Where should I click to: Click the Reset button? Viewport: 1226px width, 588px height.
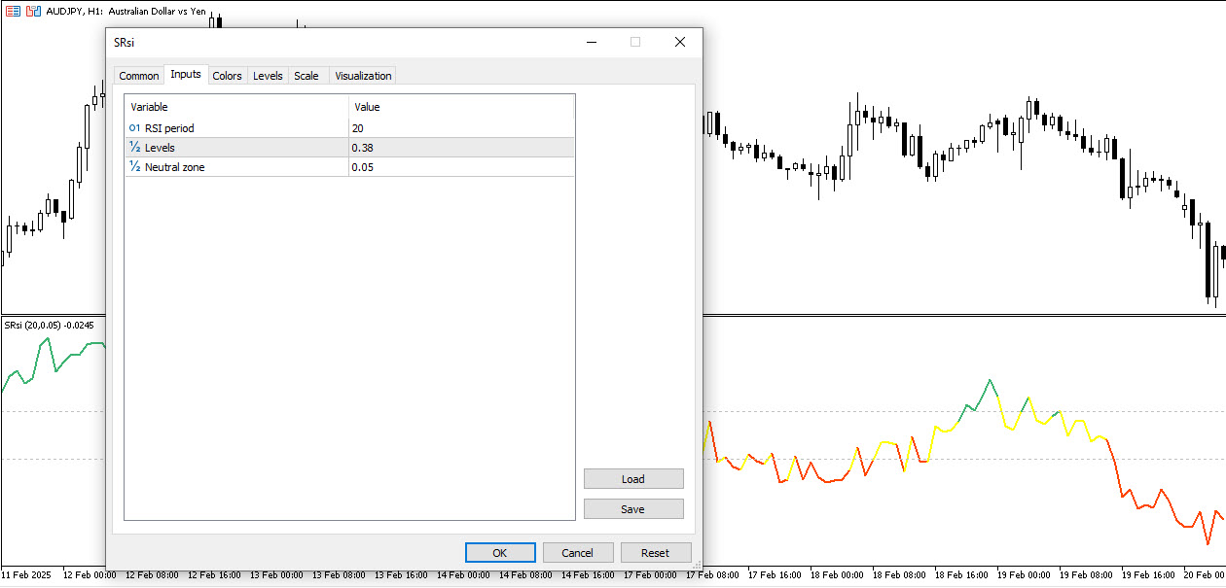tap(656, 553)
